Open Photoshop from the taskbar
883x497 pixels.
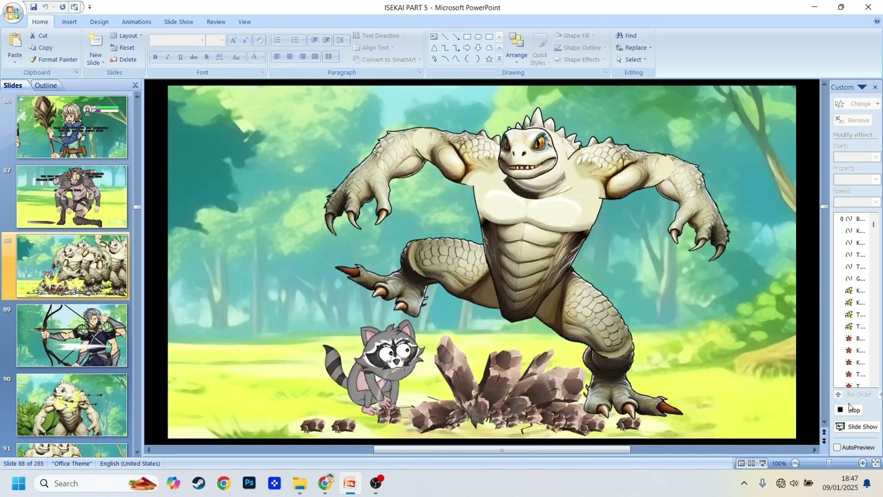click(x=249, y=483)
